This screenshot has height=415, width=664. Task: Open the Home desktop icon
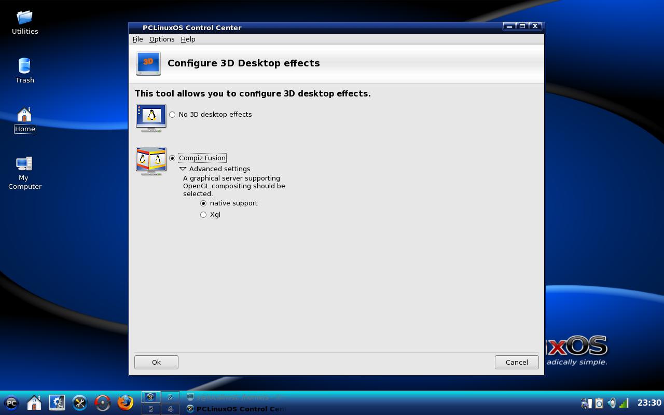pyautogui.click(x=25, y=120)
